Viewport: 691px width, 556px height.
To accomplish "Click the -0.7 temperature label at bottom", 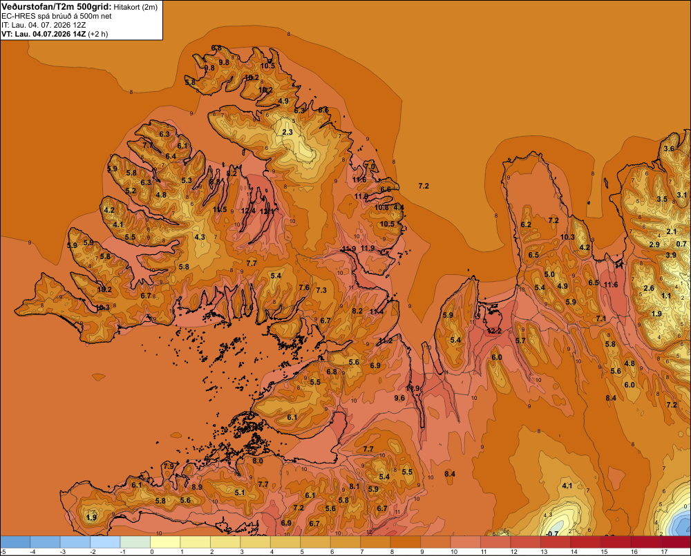I will click(x=551, y=534).
